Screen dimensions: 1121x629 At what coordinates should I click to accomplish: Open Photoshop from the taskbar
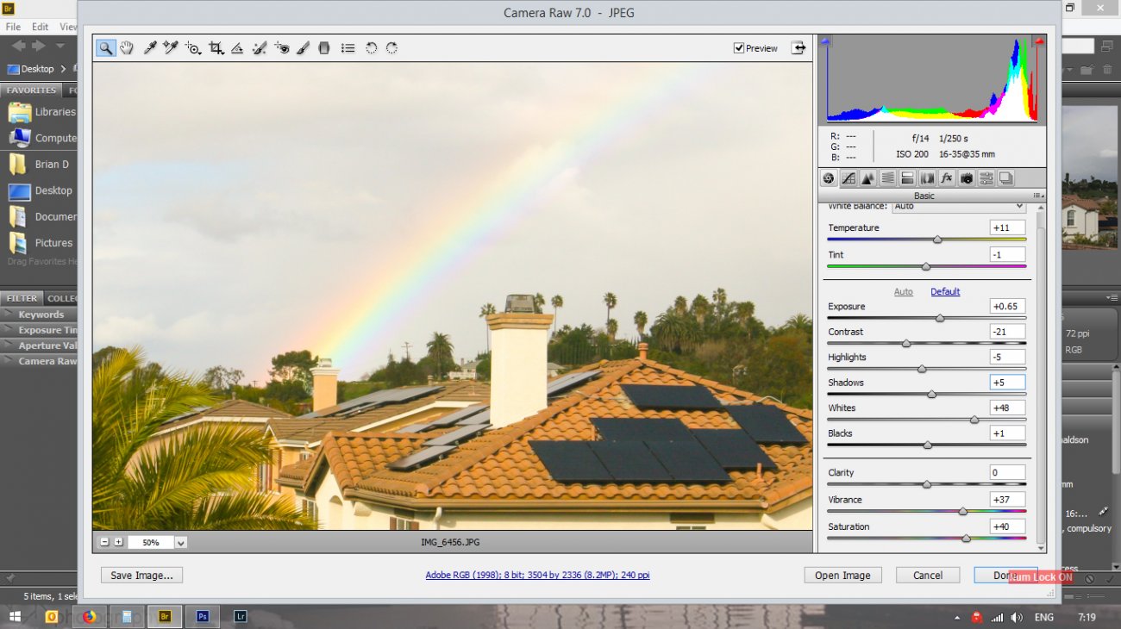click(x=204, y=617)
